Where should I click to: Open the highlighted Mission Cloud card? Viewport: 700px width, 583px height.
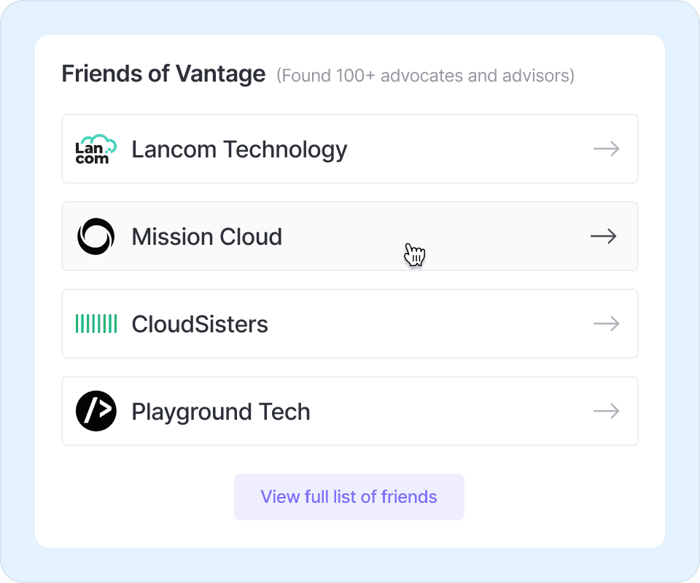tap(481, 236)
